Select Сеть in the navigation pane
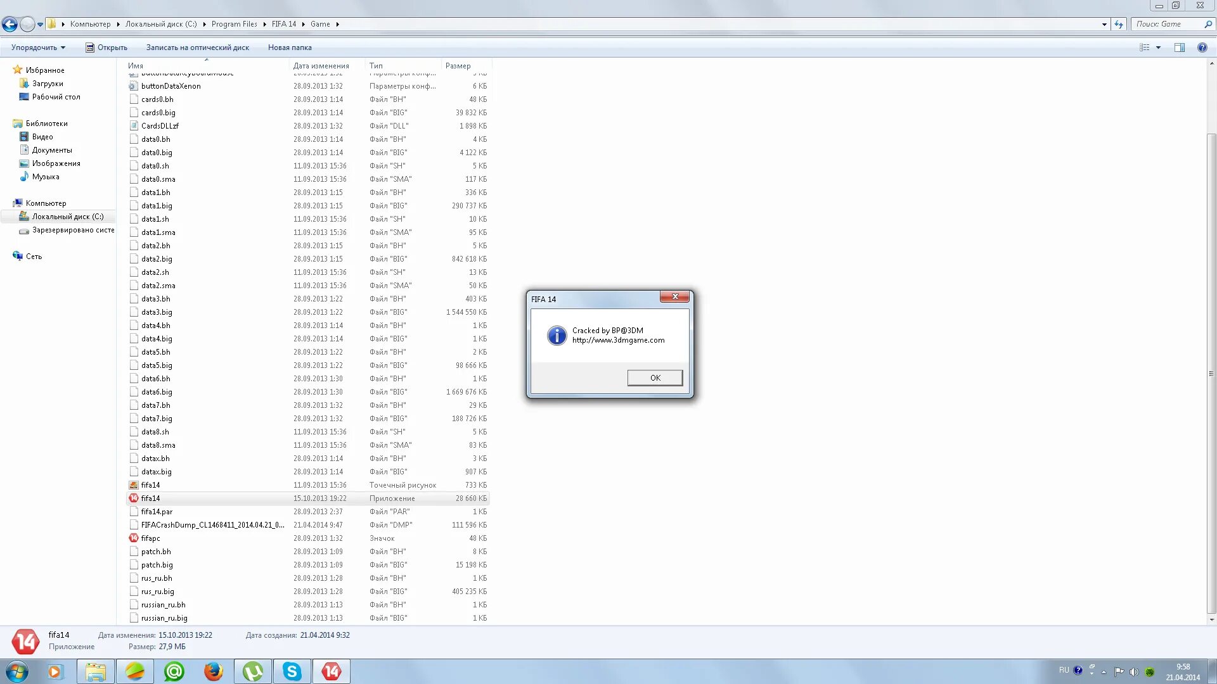 coord(34,256)
